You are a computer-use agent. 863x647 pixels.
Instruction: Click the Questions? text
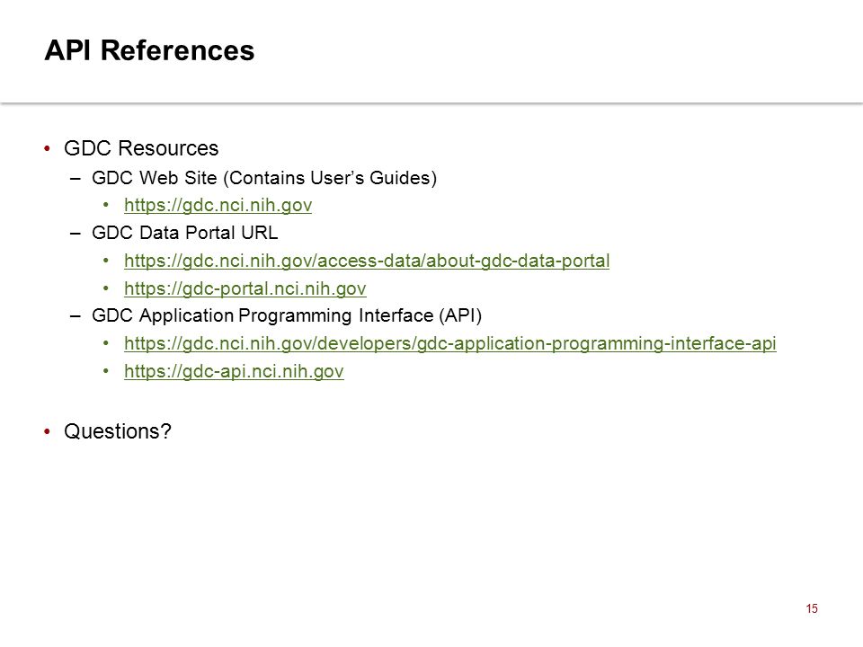pyautogui.click(x=118, y=431)
